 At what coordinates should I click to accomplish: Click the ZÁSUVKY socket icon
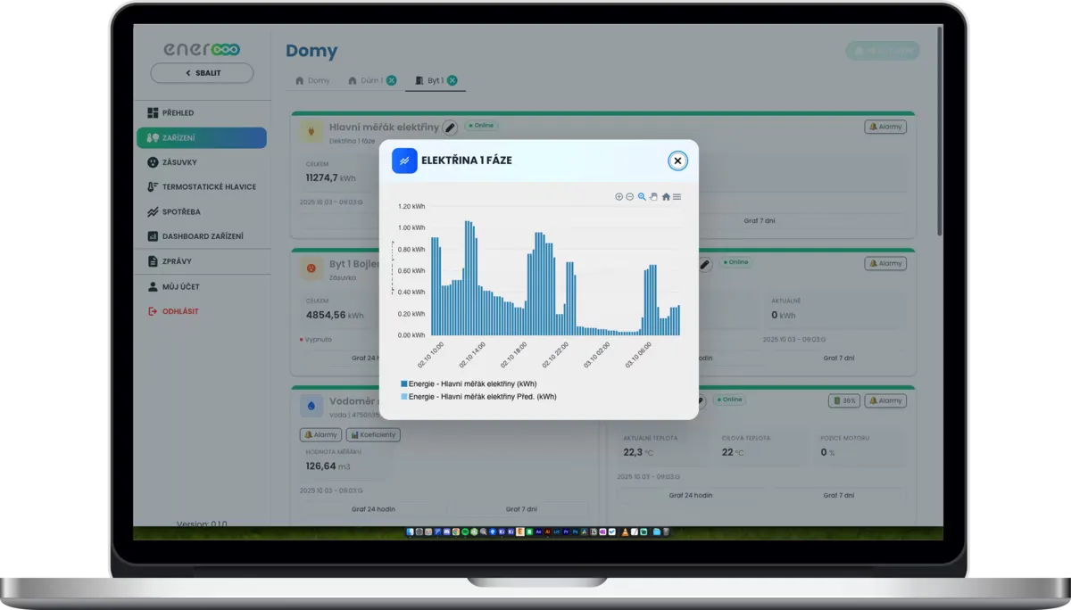click(153, 162)
